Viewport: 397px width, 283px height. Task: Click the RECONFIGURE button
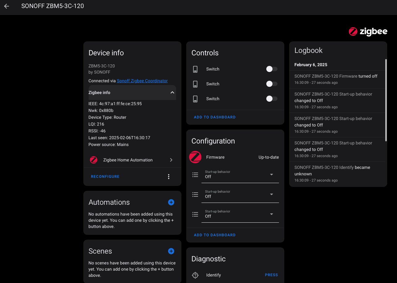click(105, 177)
